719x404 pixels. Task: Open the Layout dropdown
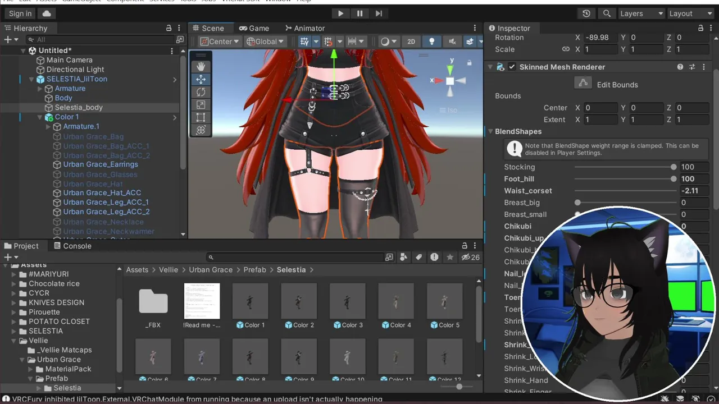coord(691,13)
